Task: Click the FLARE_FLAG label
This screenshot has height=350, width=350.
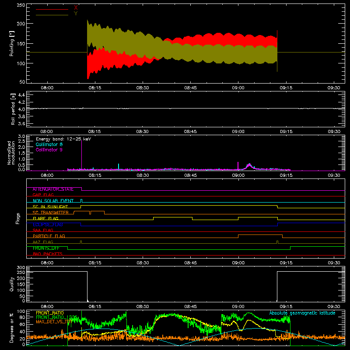Action: [45, 218]
